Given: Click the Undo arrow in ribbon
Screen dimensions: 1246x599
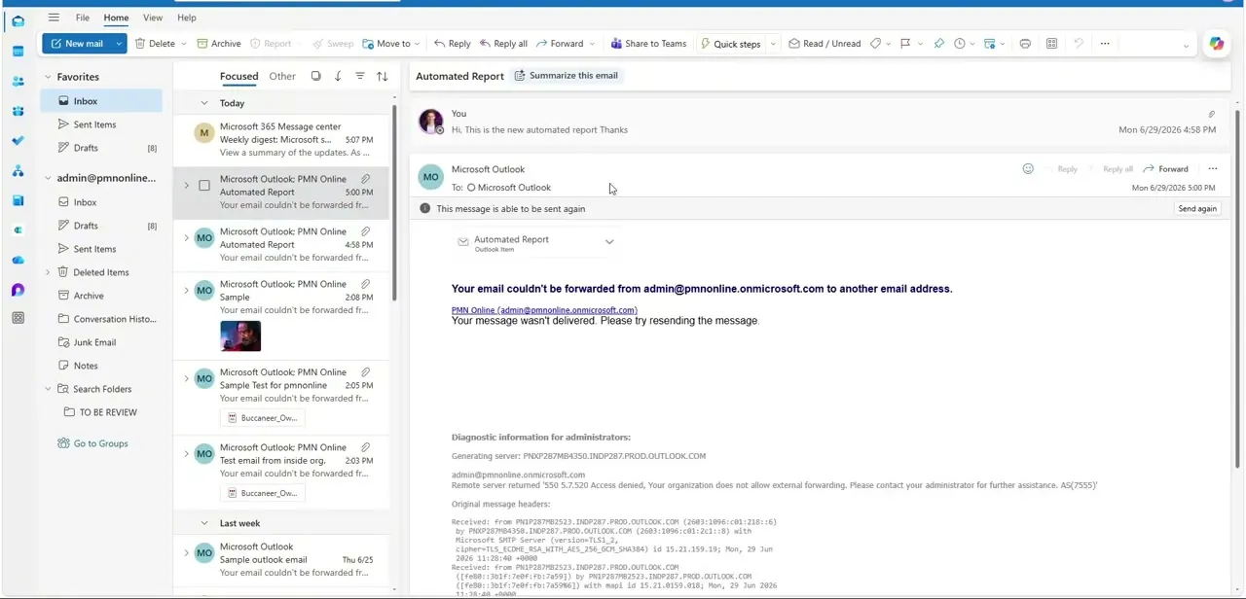Looking at the screenshot, I should pyautogui.click(x=1078, y=44).
